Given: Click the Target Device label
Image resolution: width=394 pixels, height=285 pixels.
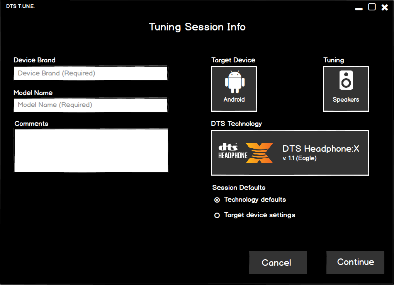Looking at the screenshot, I should pos(233,60).
